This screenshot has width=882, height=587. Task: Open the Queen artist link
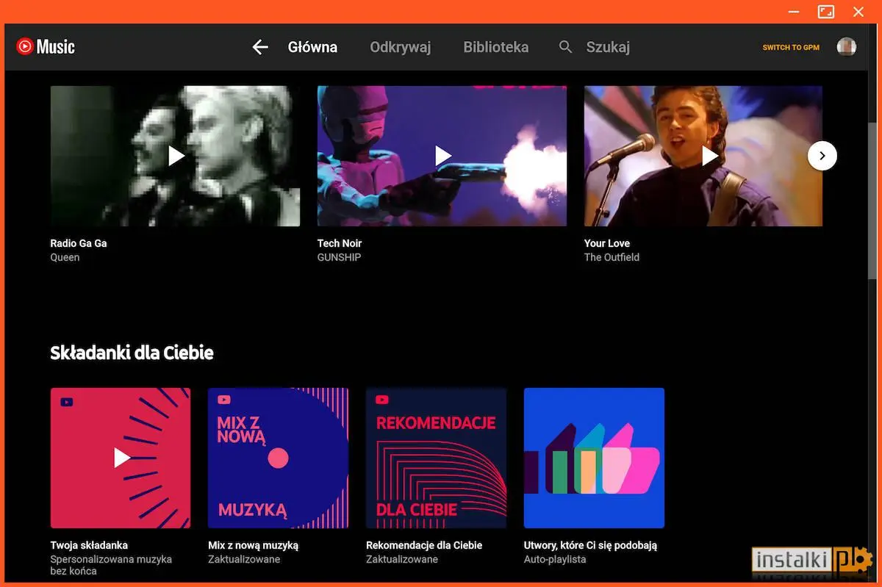coord(65,257)
